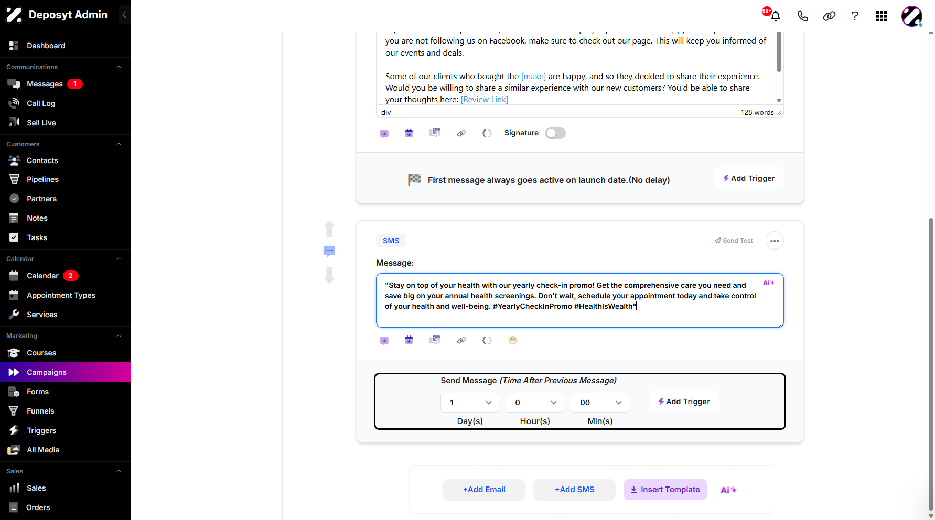Open the Min(s) delay dropdown
Screen dimensions: 935x520
pos(600,403)
